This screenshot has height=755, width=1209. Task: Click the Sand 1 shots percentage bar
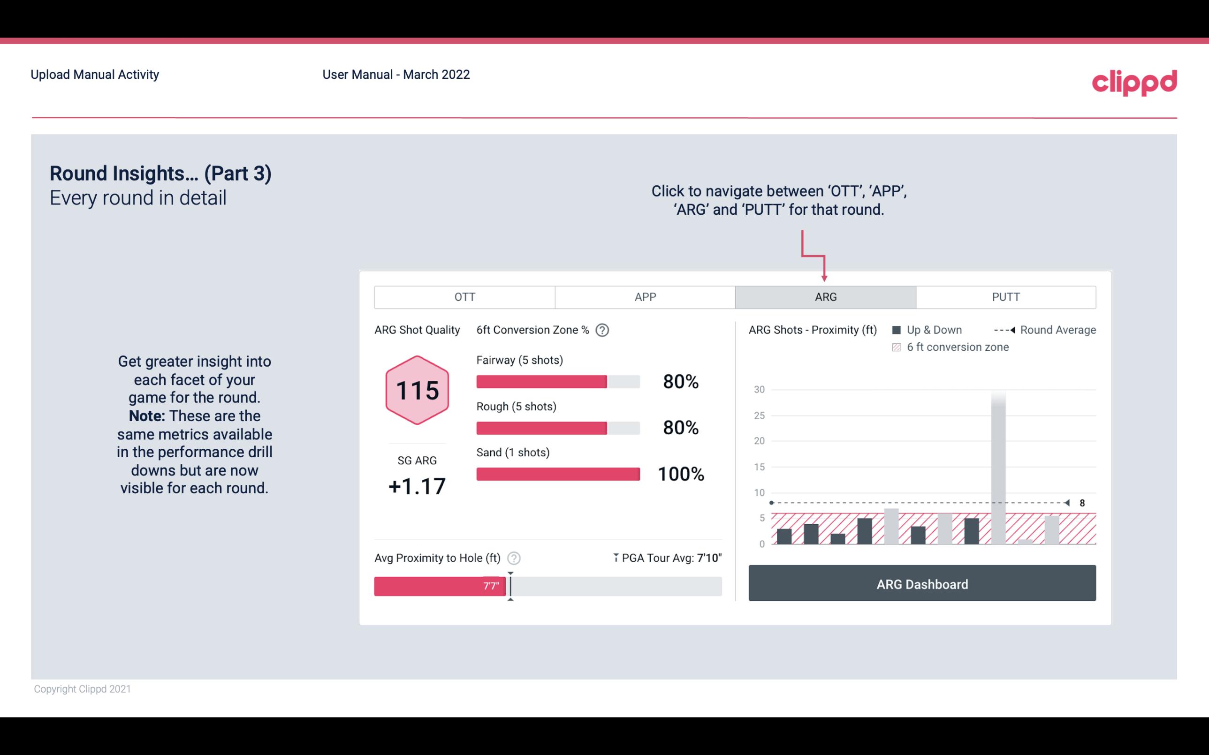pos(557,474)
